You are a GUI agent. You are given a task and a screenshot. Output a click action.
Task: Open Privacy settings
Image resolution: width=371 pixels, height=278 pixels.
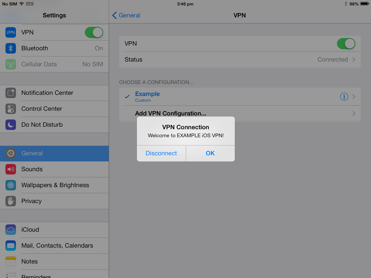coord(54,201)
